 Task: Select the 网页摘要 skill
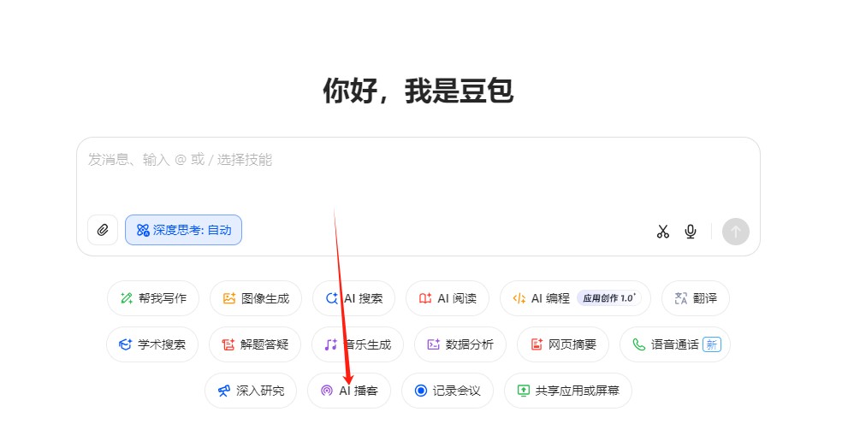pos(563,344)
